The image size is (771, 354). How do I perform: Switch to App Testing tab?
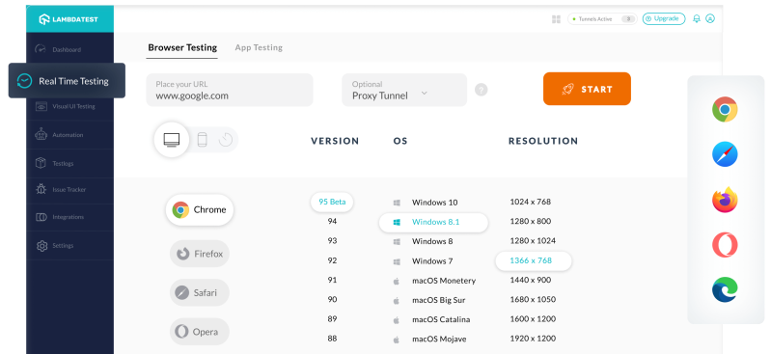pyautogui.click(x=259, y=47)
